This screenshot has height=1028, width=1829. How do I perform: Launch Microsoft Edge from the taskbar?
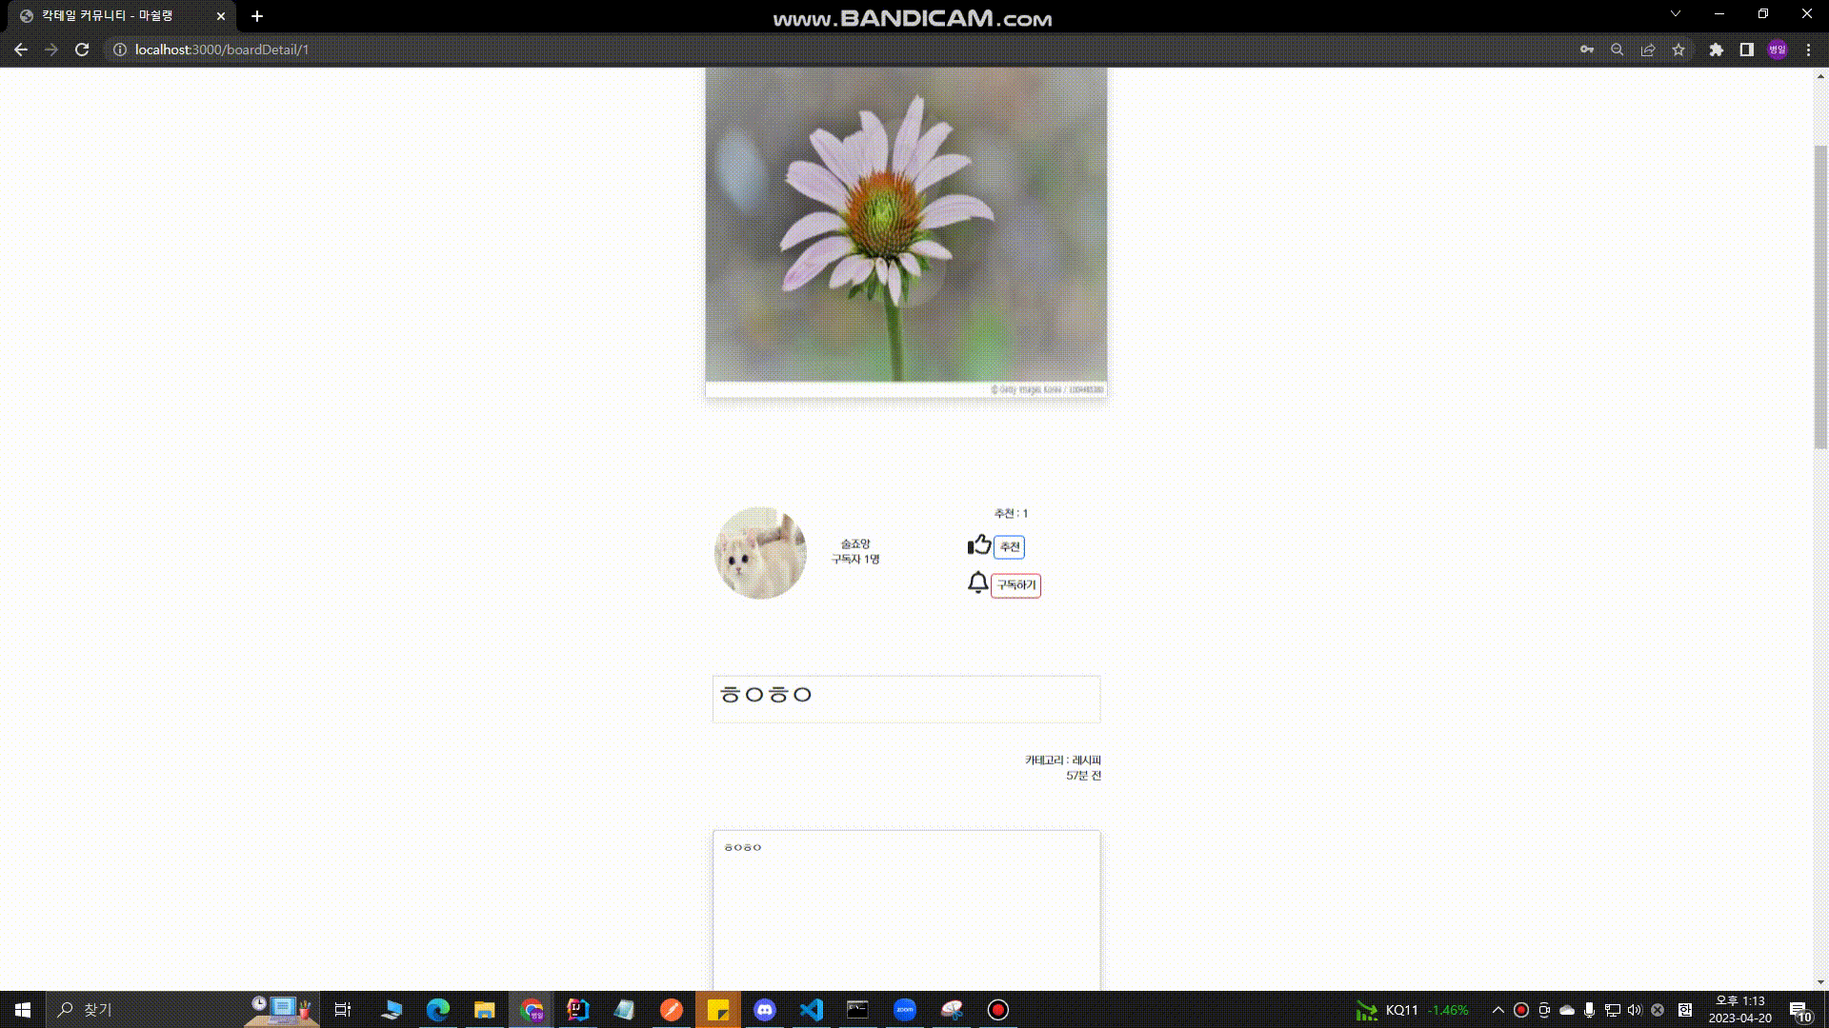coord(438,1010)
